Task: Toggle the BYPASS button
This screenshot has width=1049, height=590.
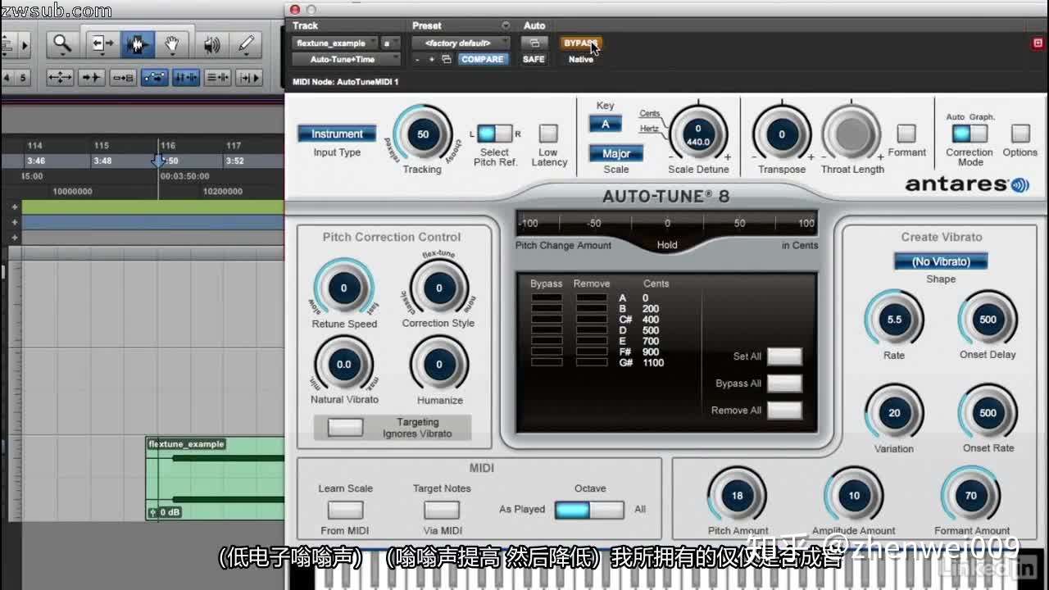Action: [580, 43]
